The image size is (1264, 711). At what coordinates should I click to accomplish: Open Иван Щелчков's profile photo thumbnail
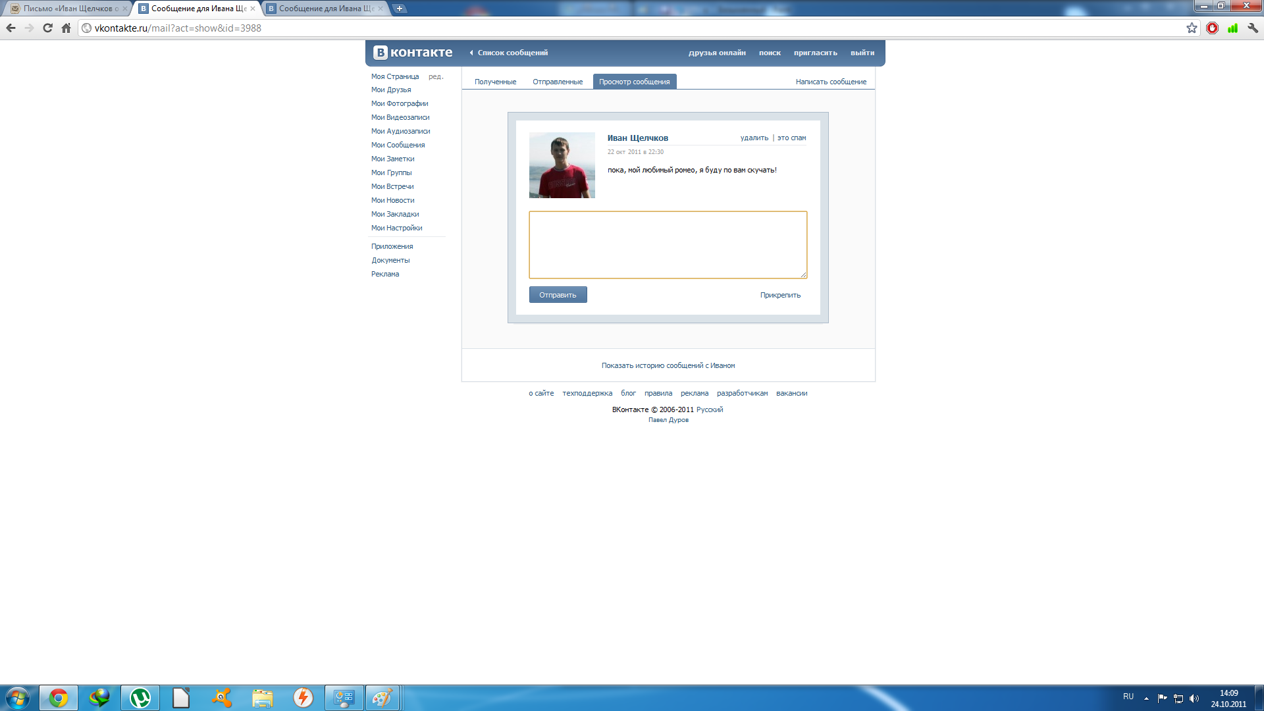pos(562,165)
